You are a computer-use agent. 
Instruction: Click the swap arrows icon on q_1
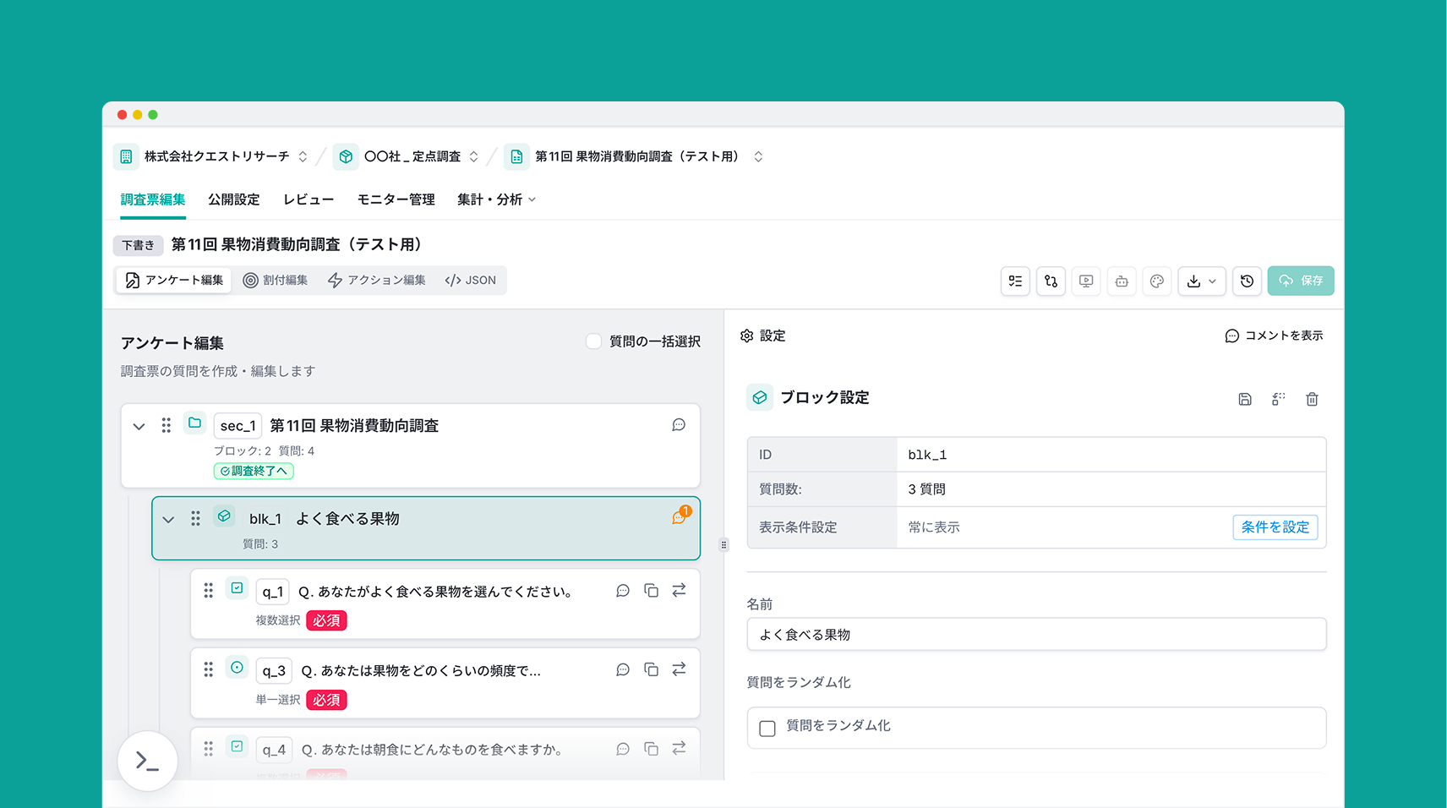click(679, 591)
